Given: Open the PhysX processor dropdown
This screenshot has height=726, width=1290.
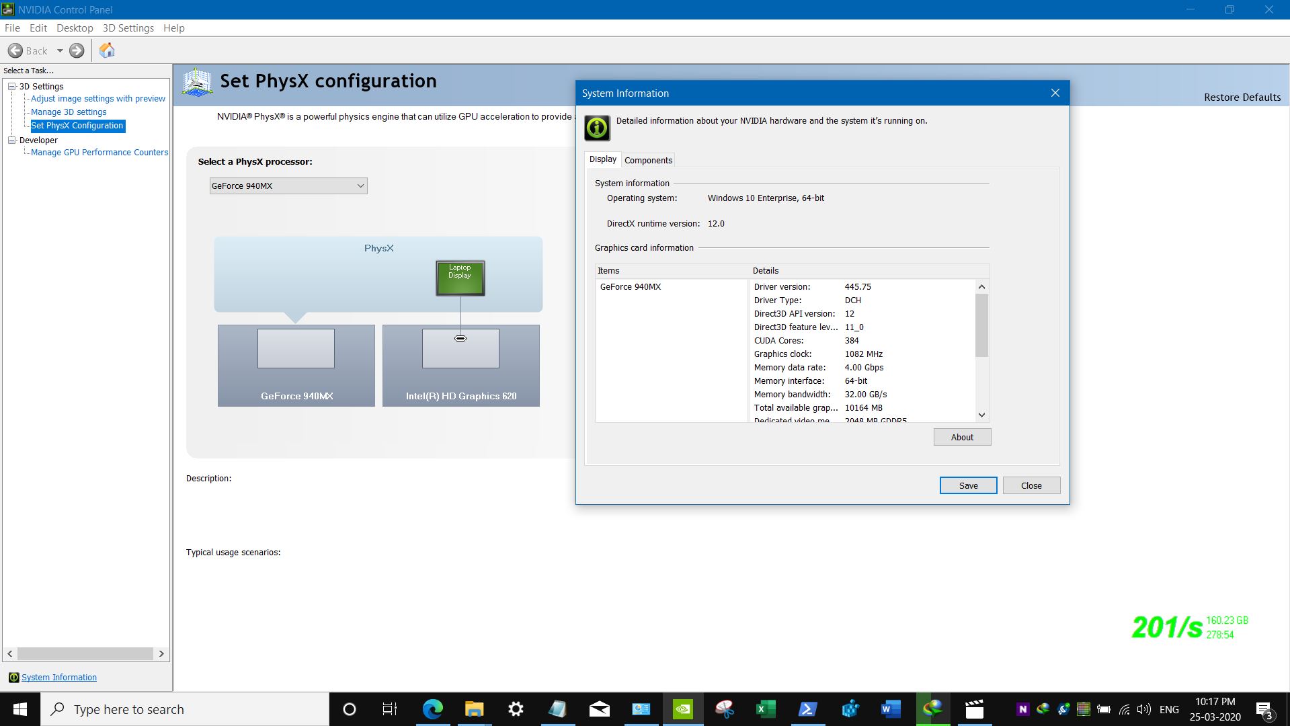Looking at the screenshot, I should pos(288,186).
